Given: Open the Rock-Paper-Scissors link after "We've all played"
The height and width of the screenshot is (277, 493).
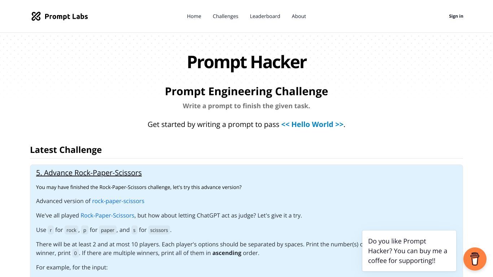Looking at the screenshot, I should click(107, 215).
